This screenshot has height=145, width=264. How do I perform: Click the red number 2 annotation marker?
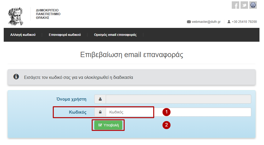click(166, 125)
